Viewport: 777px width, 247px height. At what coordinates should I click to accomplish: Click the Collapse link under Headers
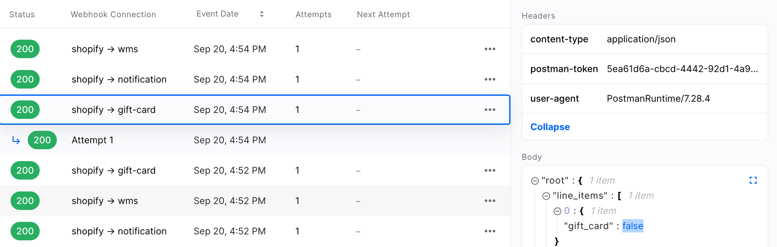[550, 127]
